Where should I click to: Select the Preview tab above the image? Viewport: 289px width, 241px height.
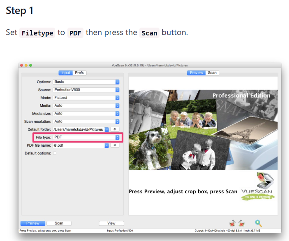pos(196,73)
